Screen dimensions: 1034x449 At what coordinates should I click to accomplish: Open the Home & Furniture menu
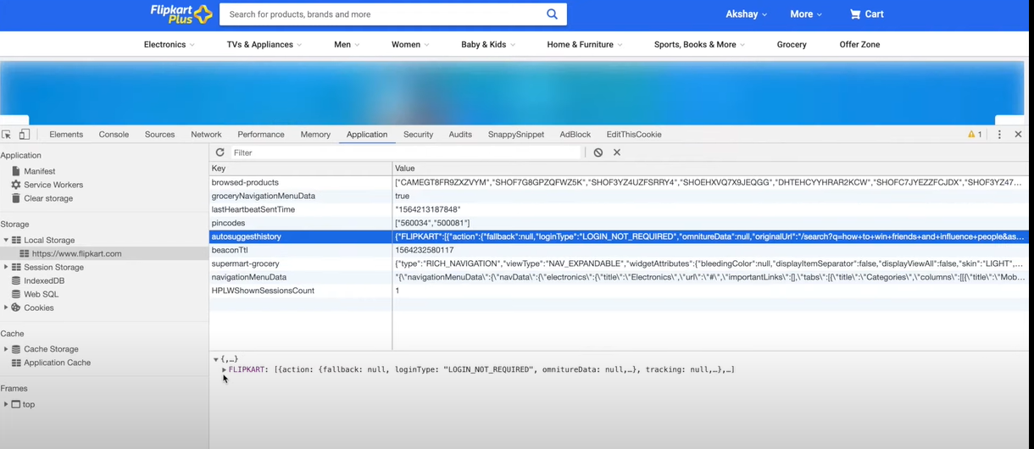[x=585, y=44]
